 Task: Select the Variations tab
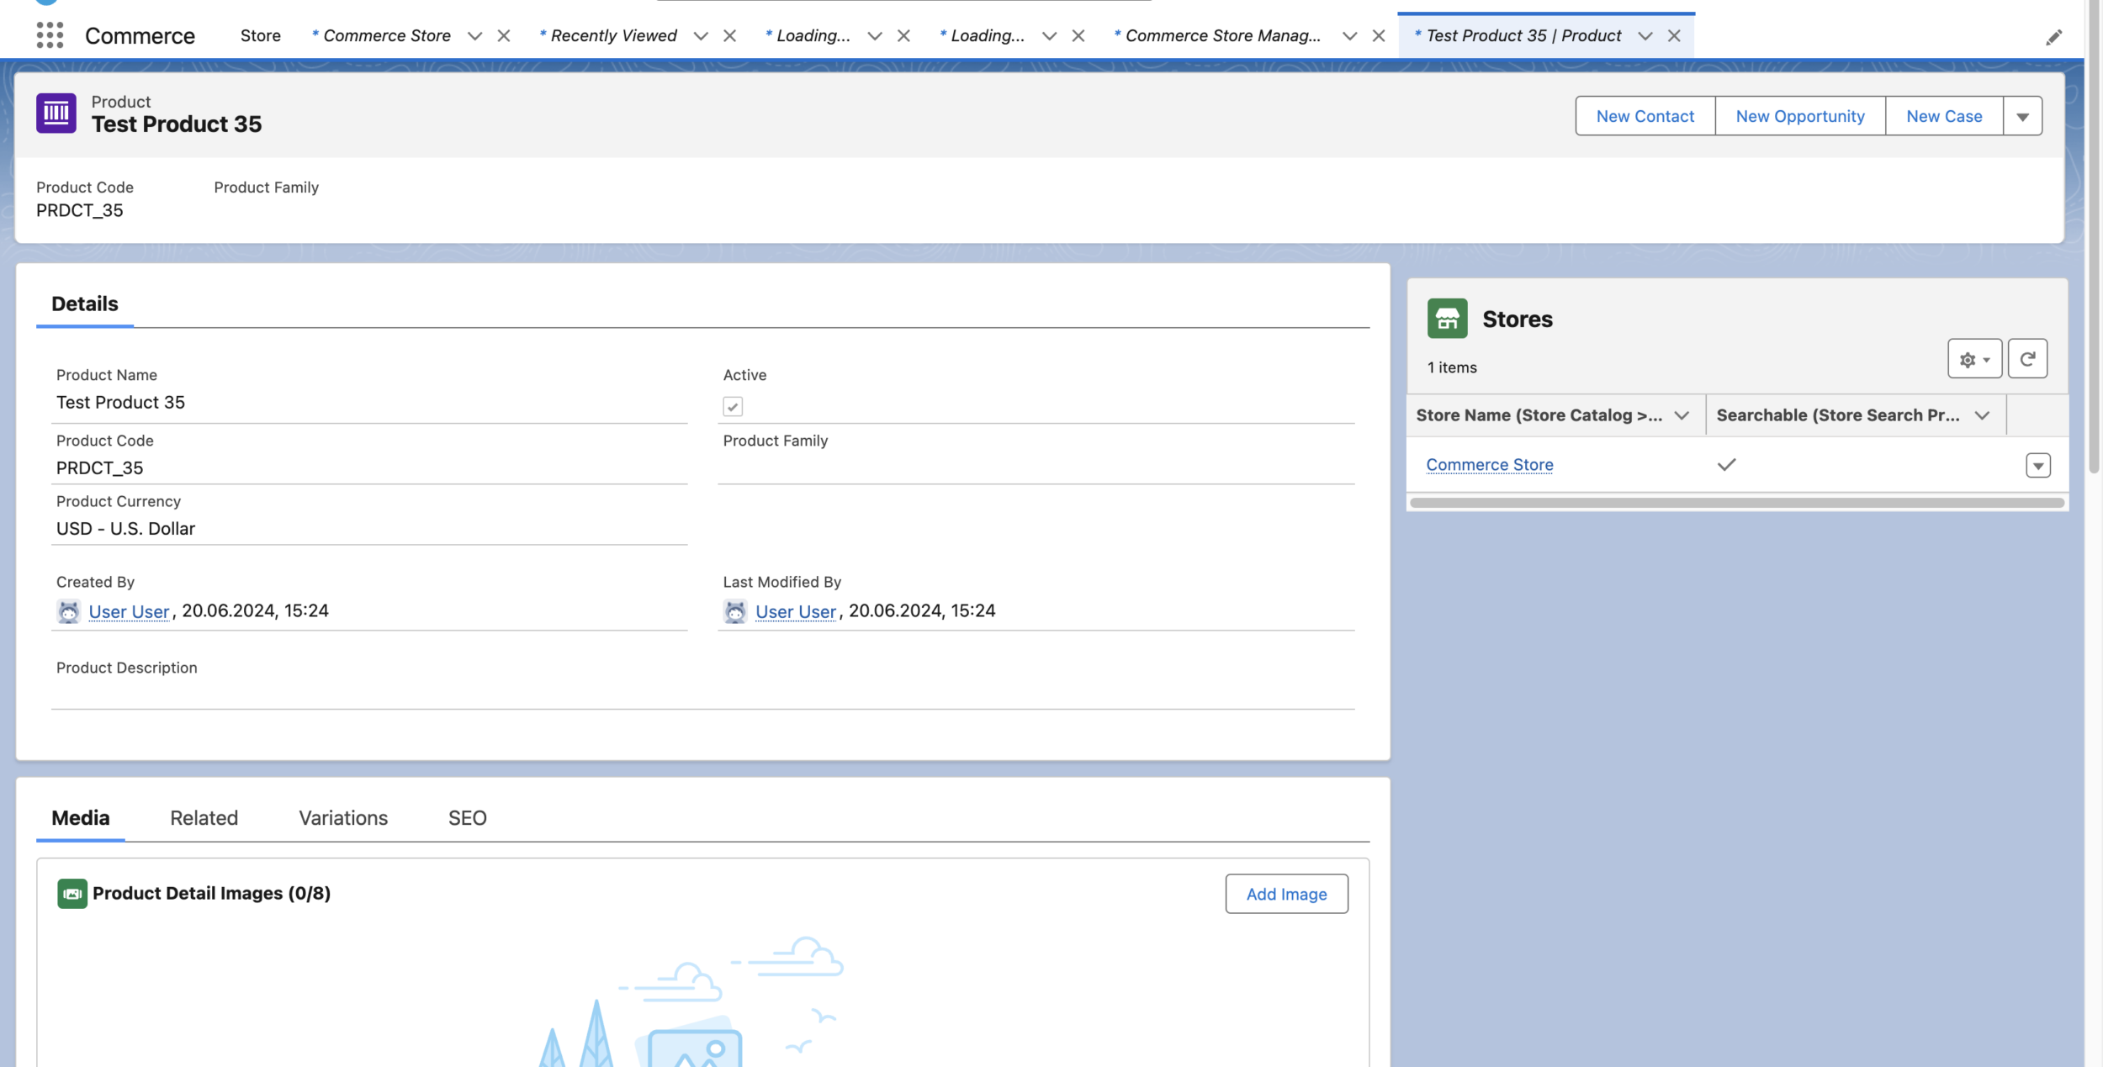click(x=342, y=818)
